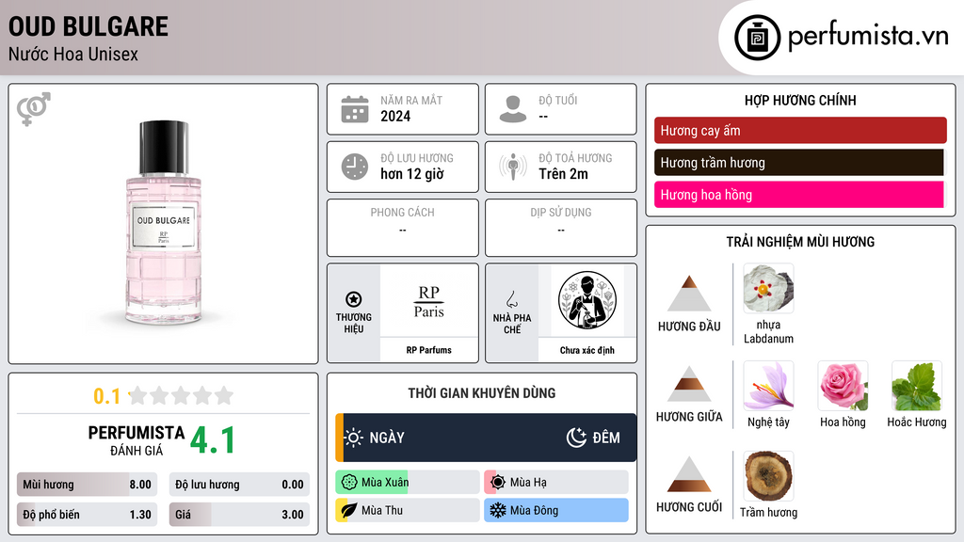This screenshot has height=542, width=964.
Task: Click the Hương giữa pyramid icon
Action: point(689,384)
